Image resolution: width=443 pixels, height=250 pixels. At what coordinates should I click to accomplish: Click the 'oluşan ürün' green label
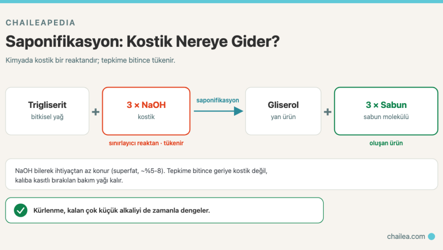386,143
